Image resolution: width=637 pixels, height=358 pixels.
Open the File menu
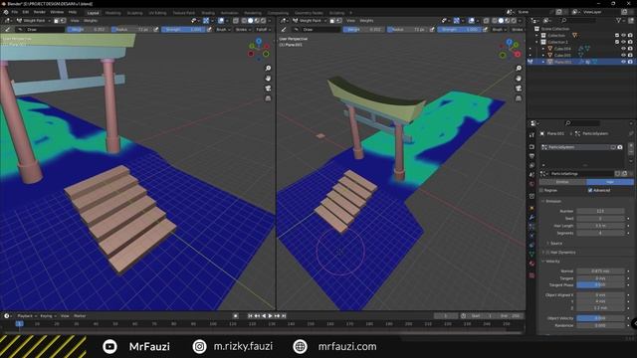click(15, 12)
